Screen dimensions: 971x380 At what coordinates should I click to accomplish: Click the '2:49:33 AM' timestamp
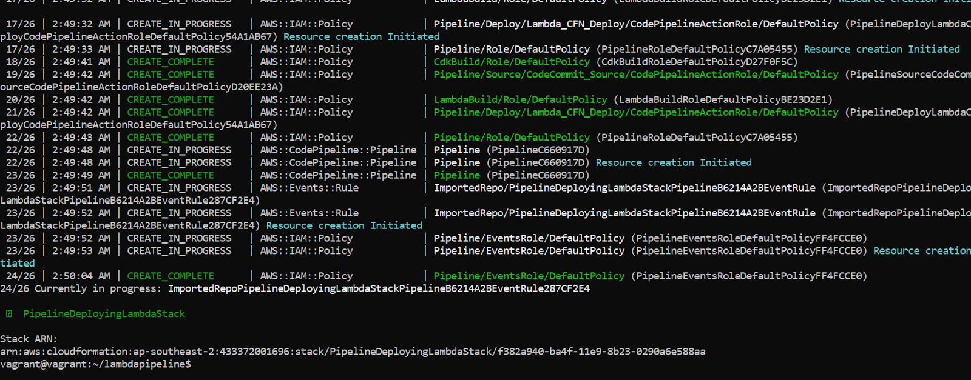[x=81, y=49]
